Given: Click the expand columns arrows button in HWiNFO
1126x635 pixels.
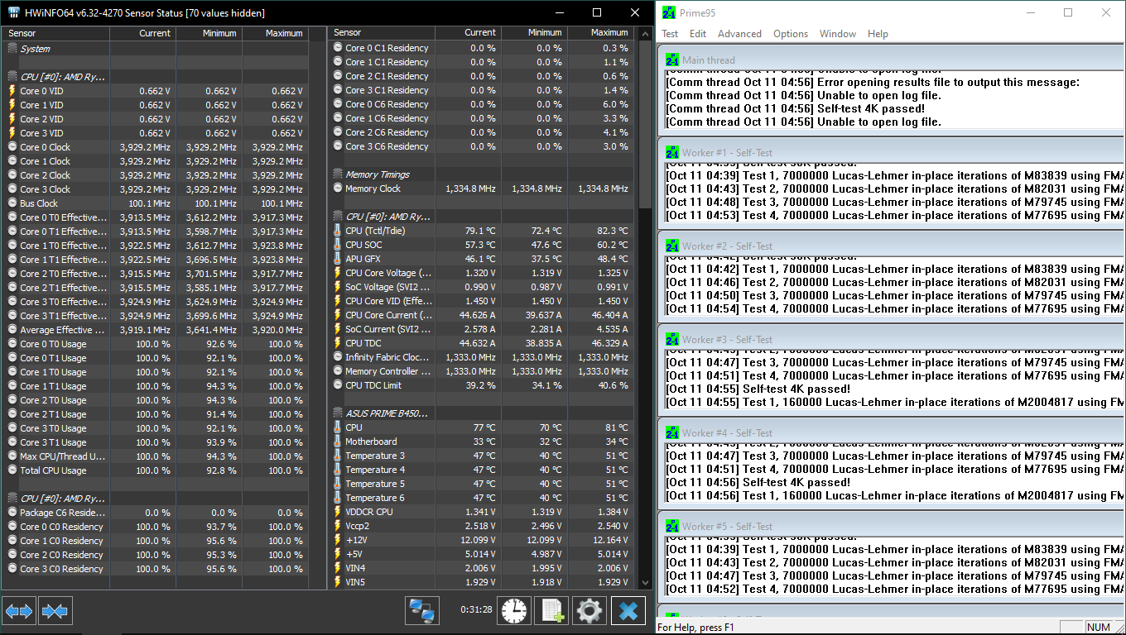Looking at the screenshot, I should click(18, 611).
